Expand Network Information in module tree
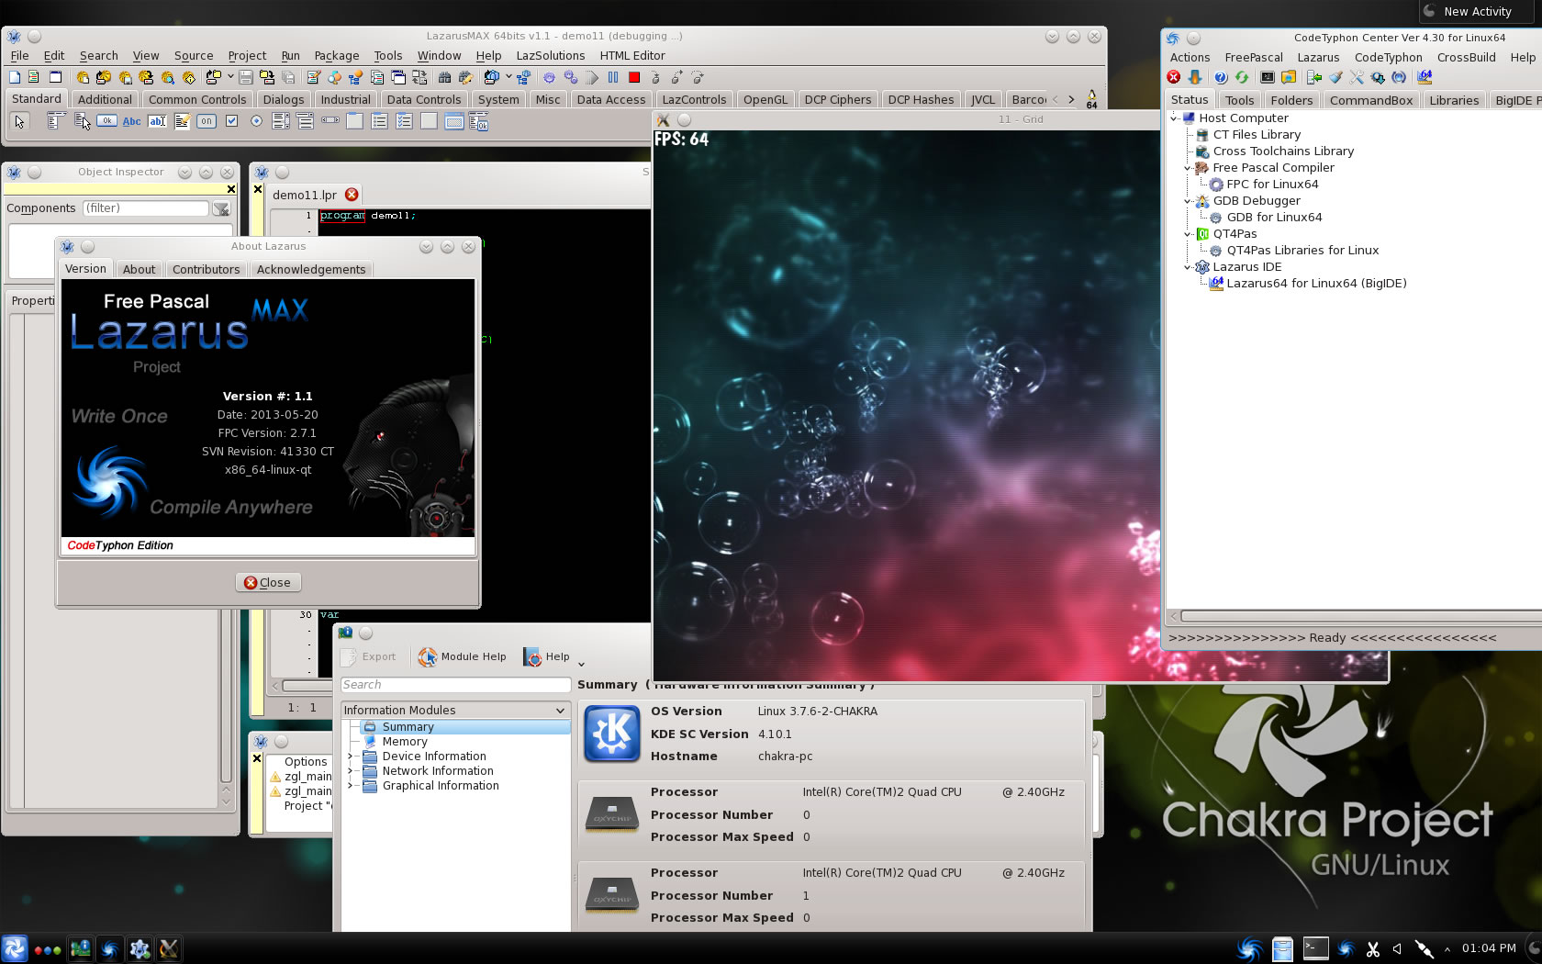 (350, 771)
